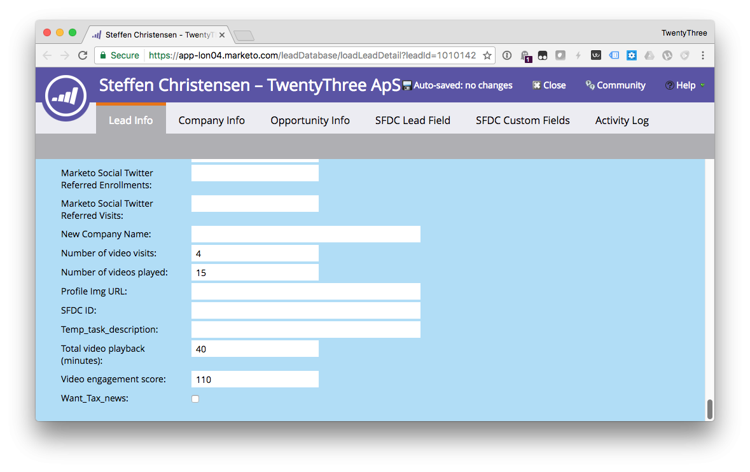Click the browser back arrow
This screenshot has width=750, height=472.
47,55
